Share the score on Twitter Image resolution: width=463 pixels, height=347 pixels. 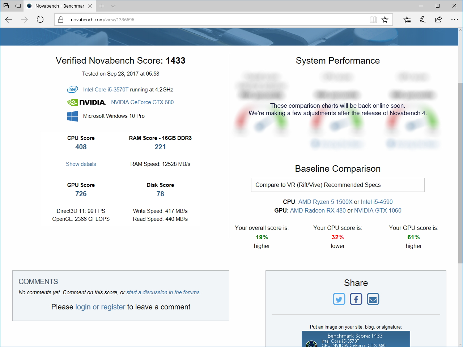(339, 299)
